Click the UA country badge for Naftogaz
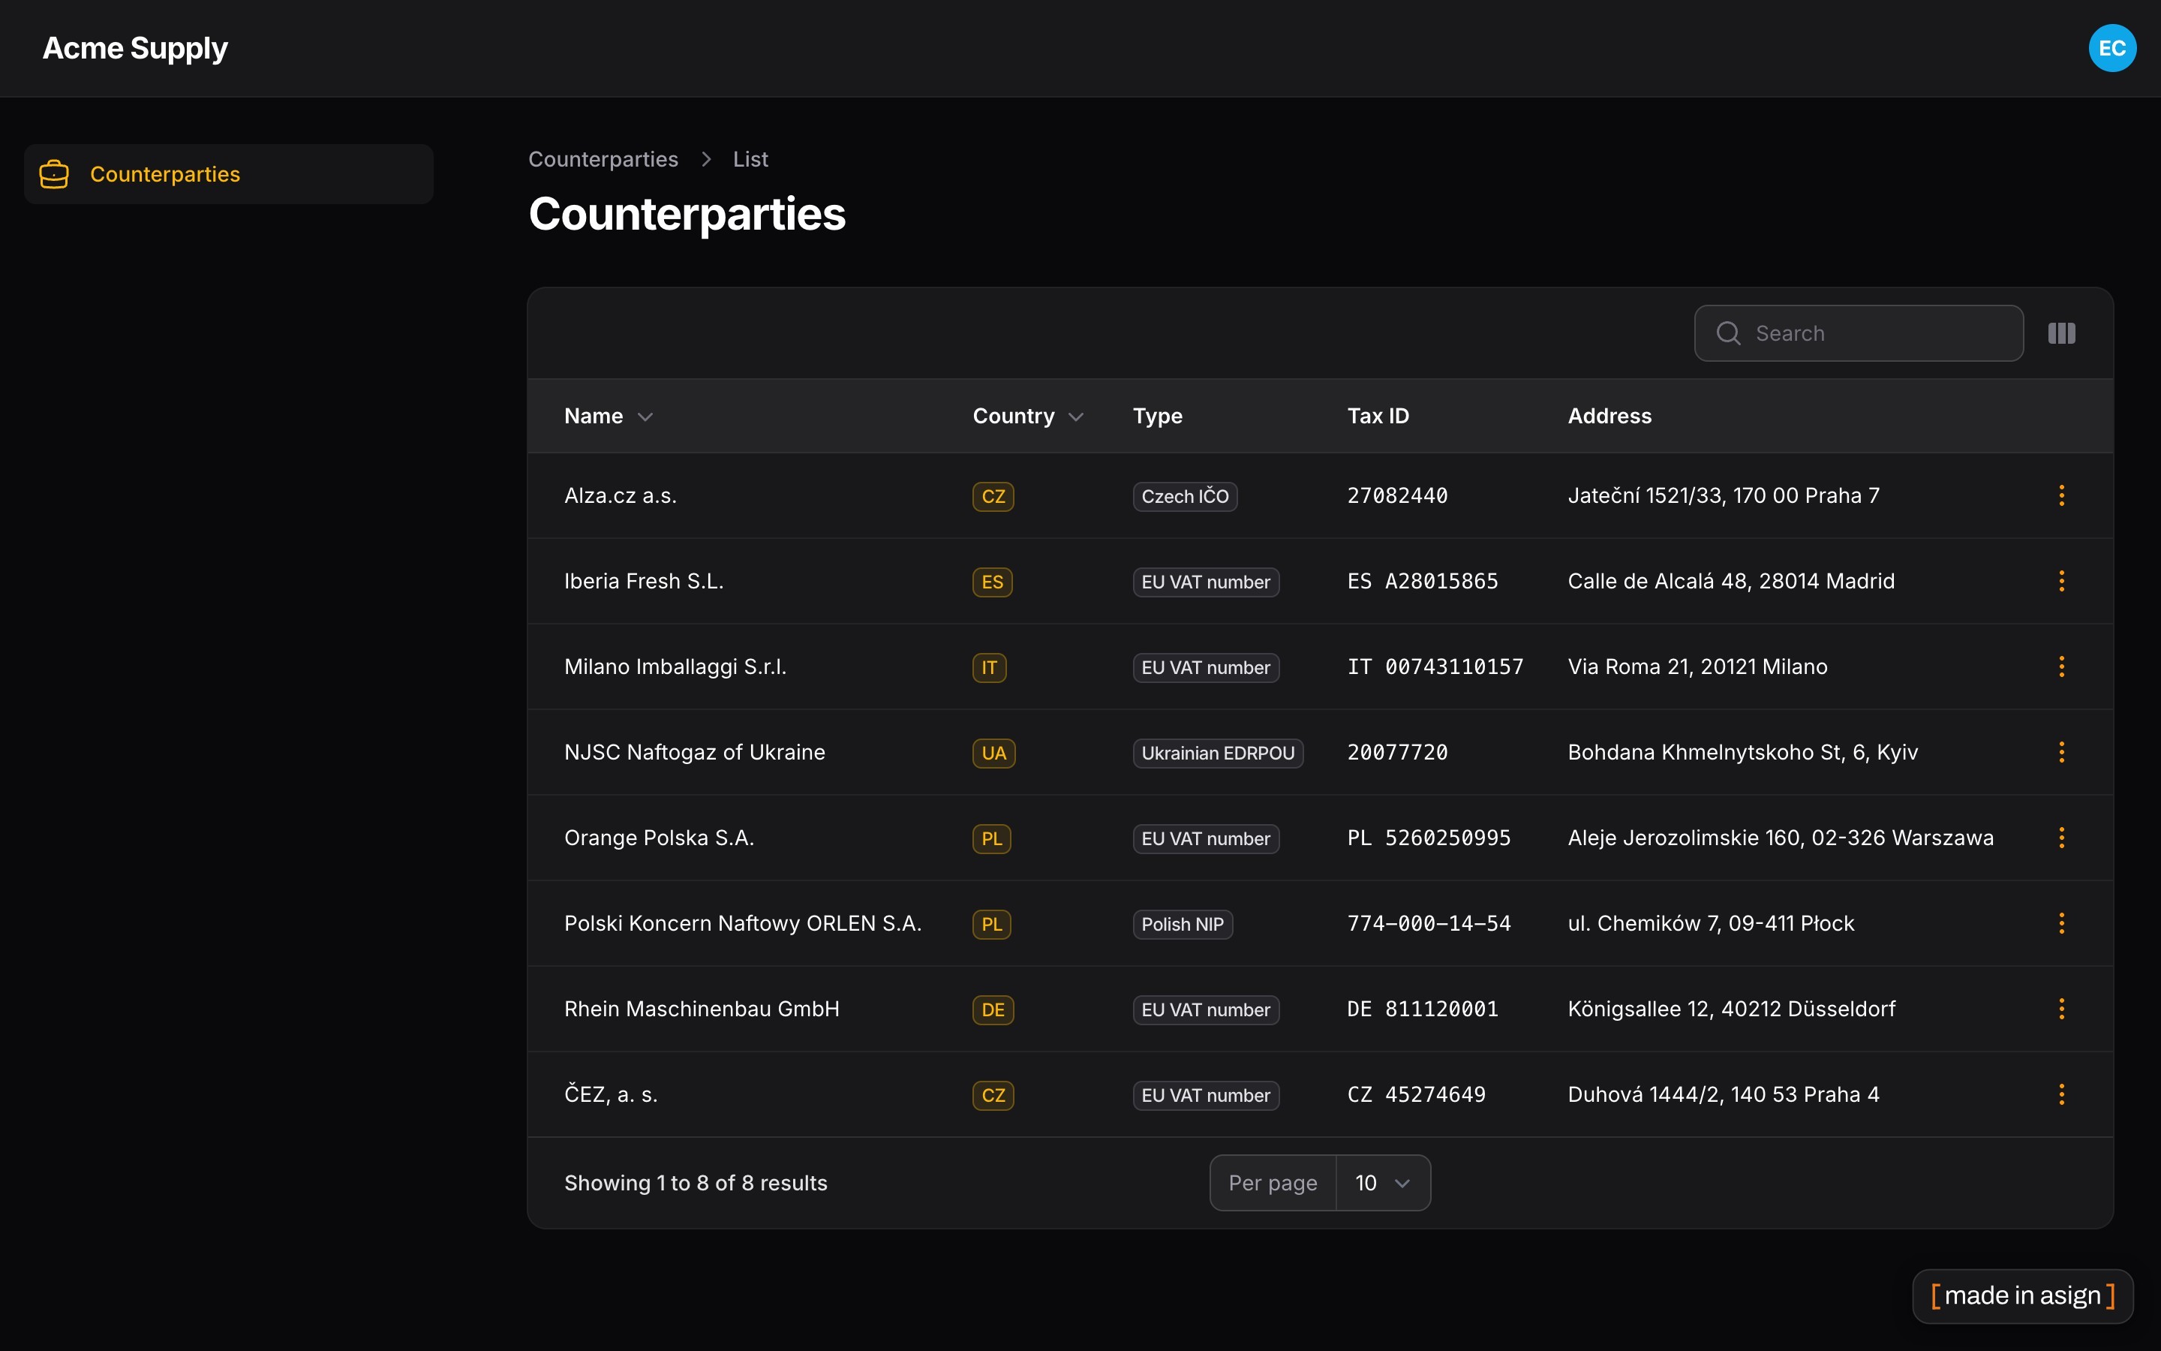 pyautogui.click(x=994, y=754)
